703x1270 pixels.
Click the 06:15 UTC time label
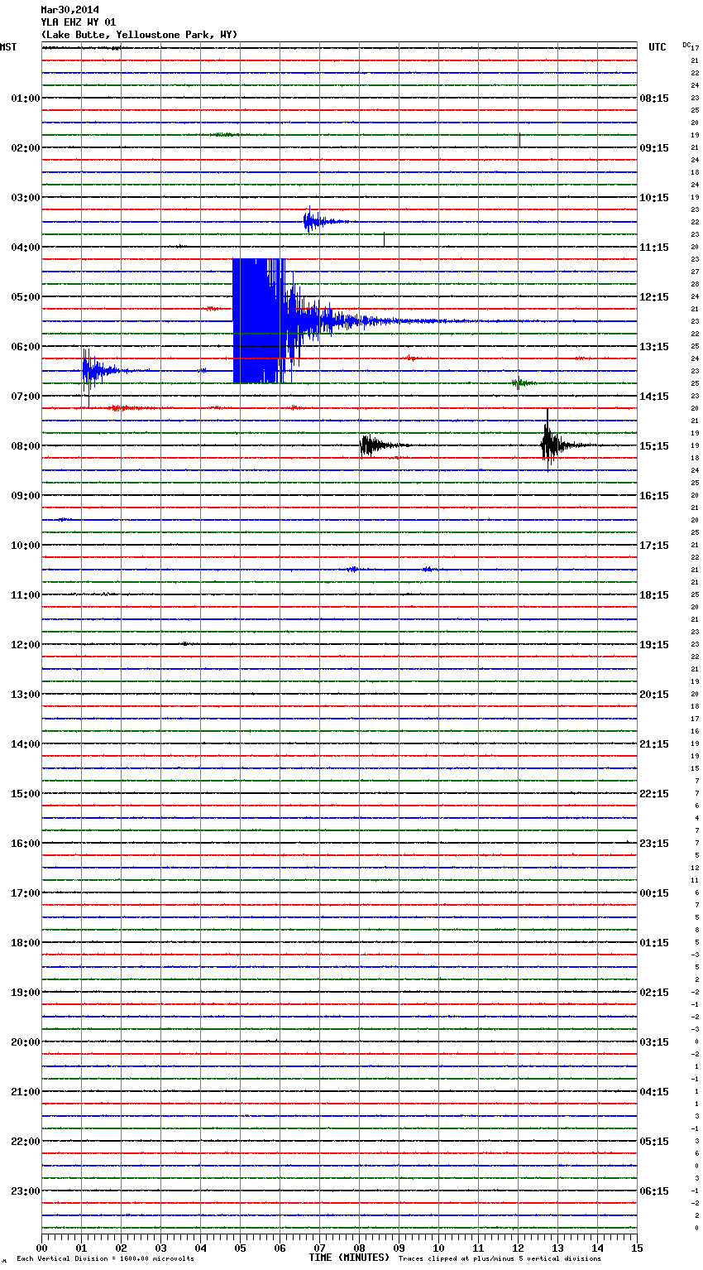click(x=654, y=1191)
